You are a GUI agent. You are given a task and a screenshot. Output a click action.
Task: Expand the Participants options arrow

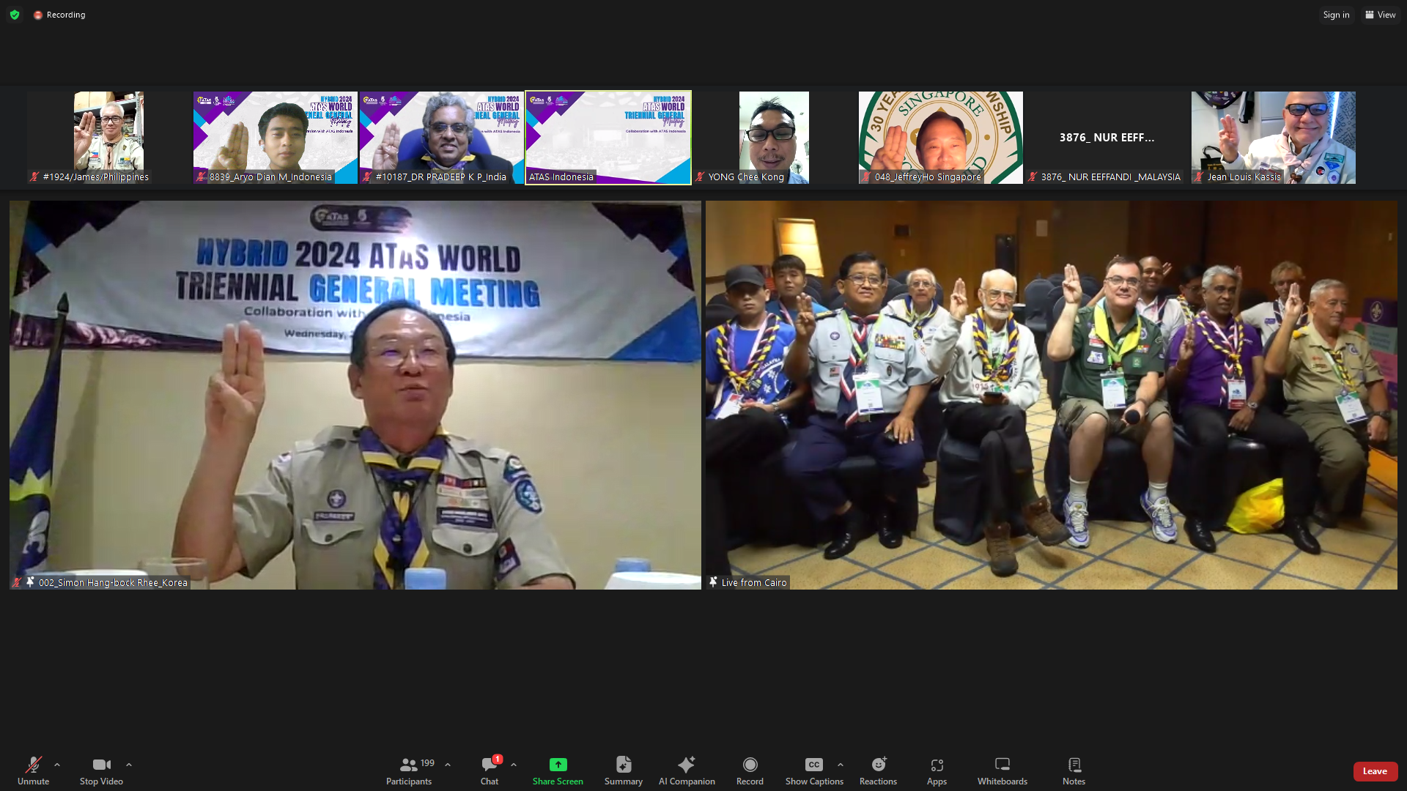click(x=448, y=765)
